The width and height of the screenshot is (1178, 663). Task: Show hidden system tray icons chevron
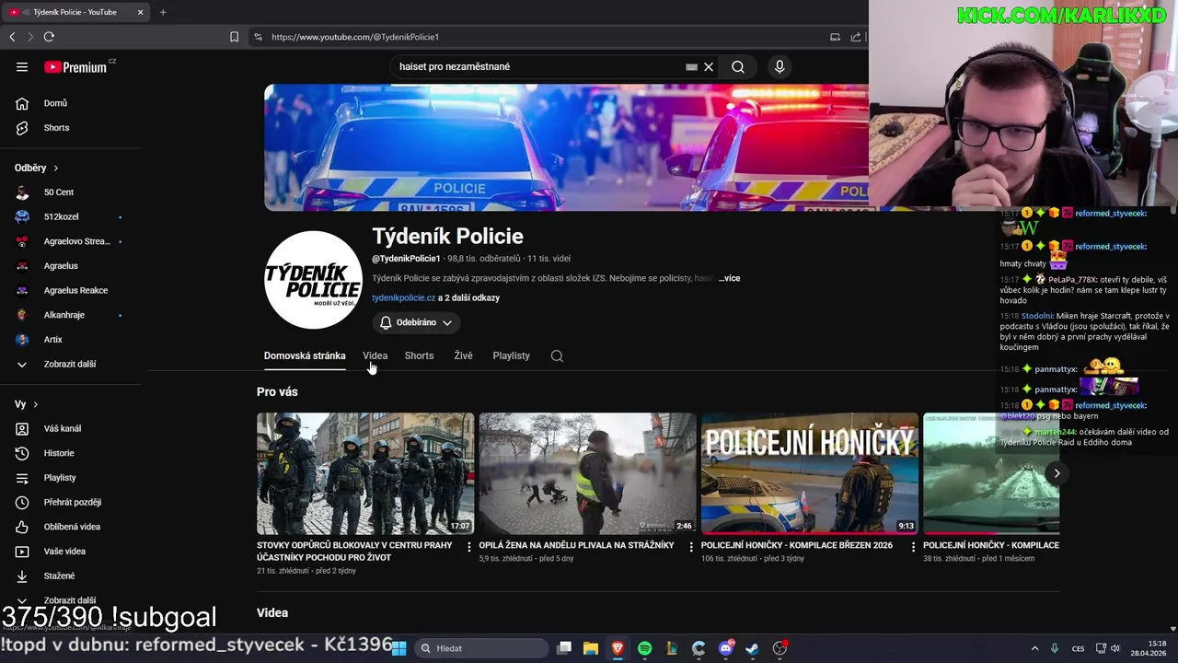click(x=1034, y=648)
